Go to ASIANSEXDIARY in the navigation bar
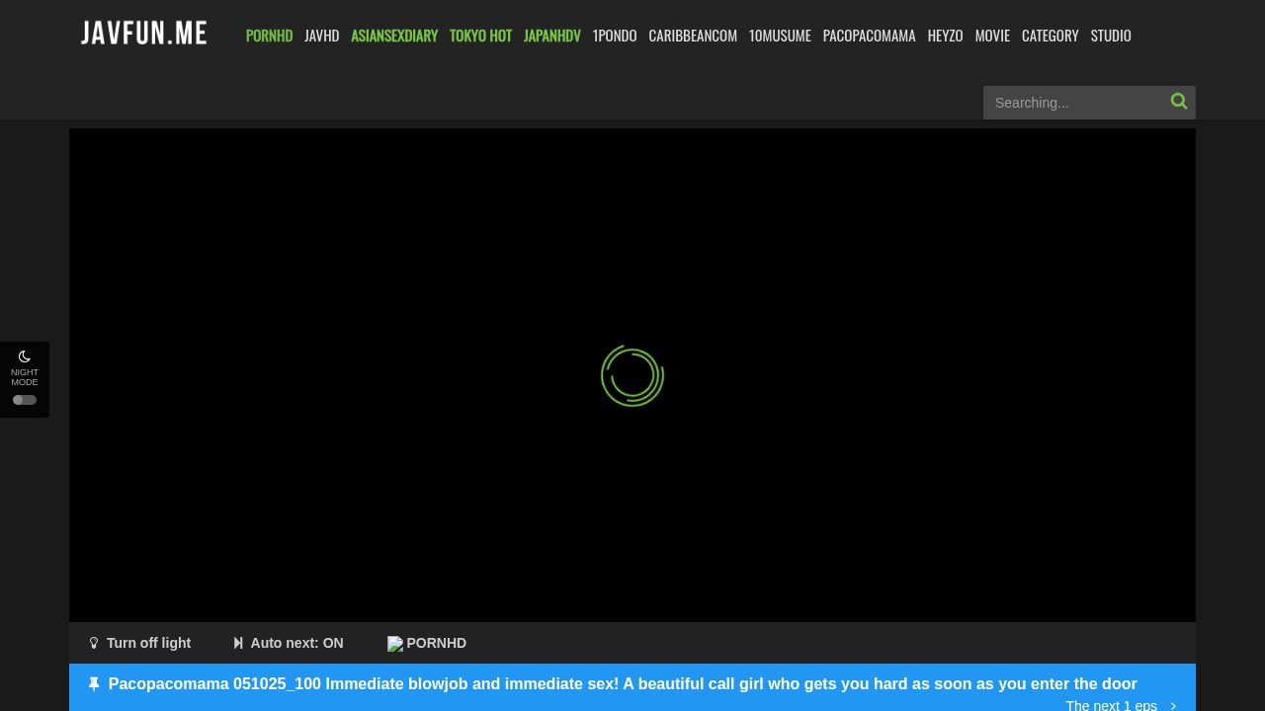Image resolution: width=1265 pixels, height=711 pixels. tap(394, 36)
